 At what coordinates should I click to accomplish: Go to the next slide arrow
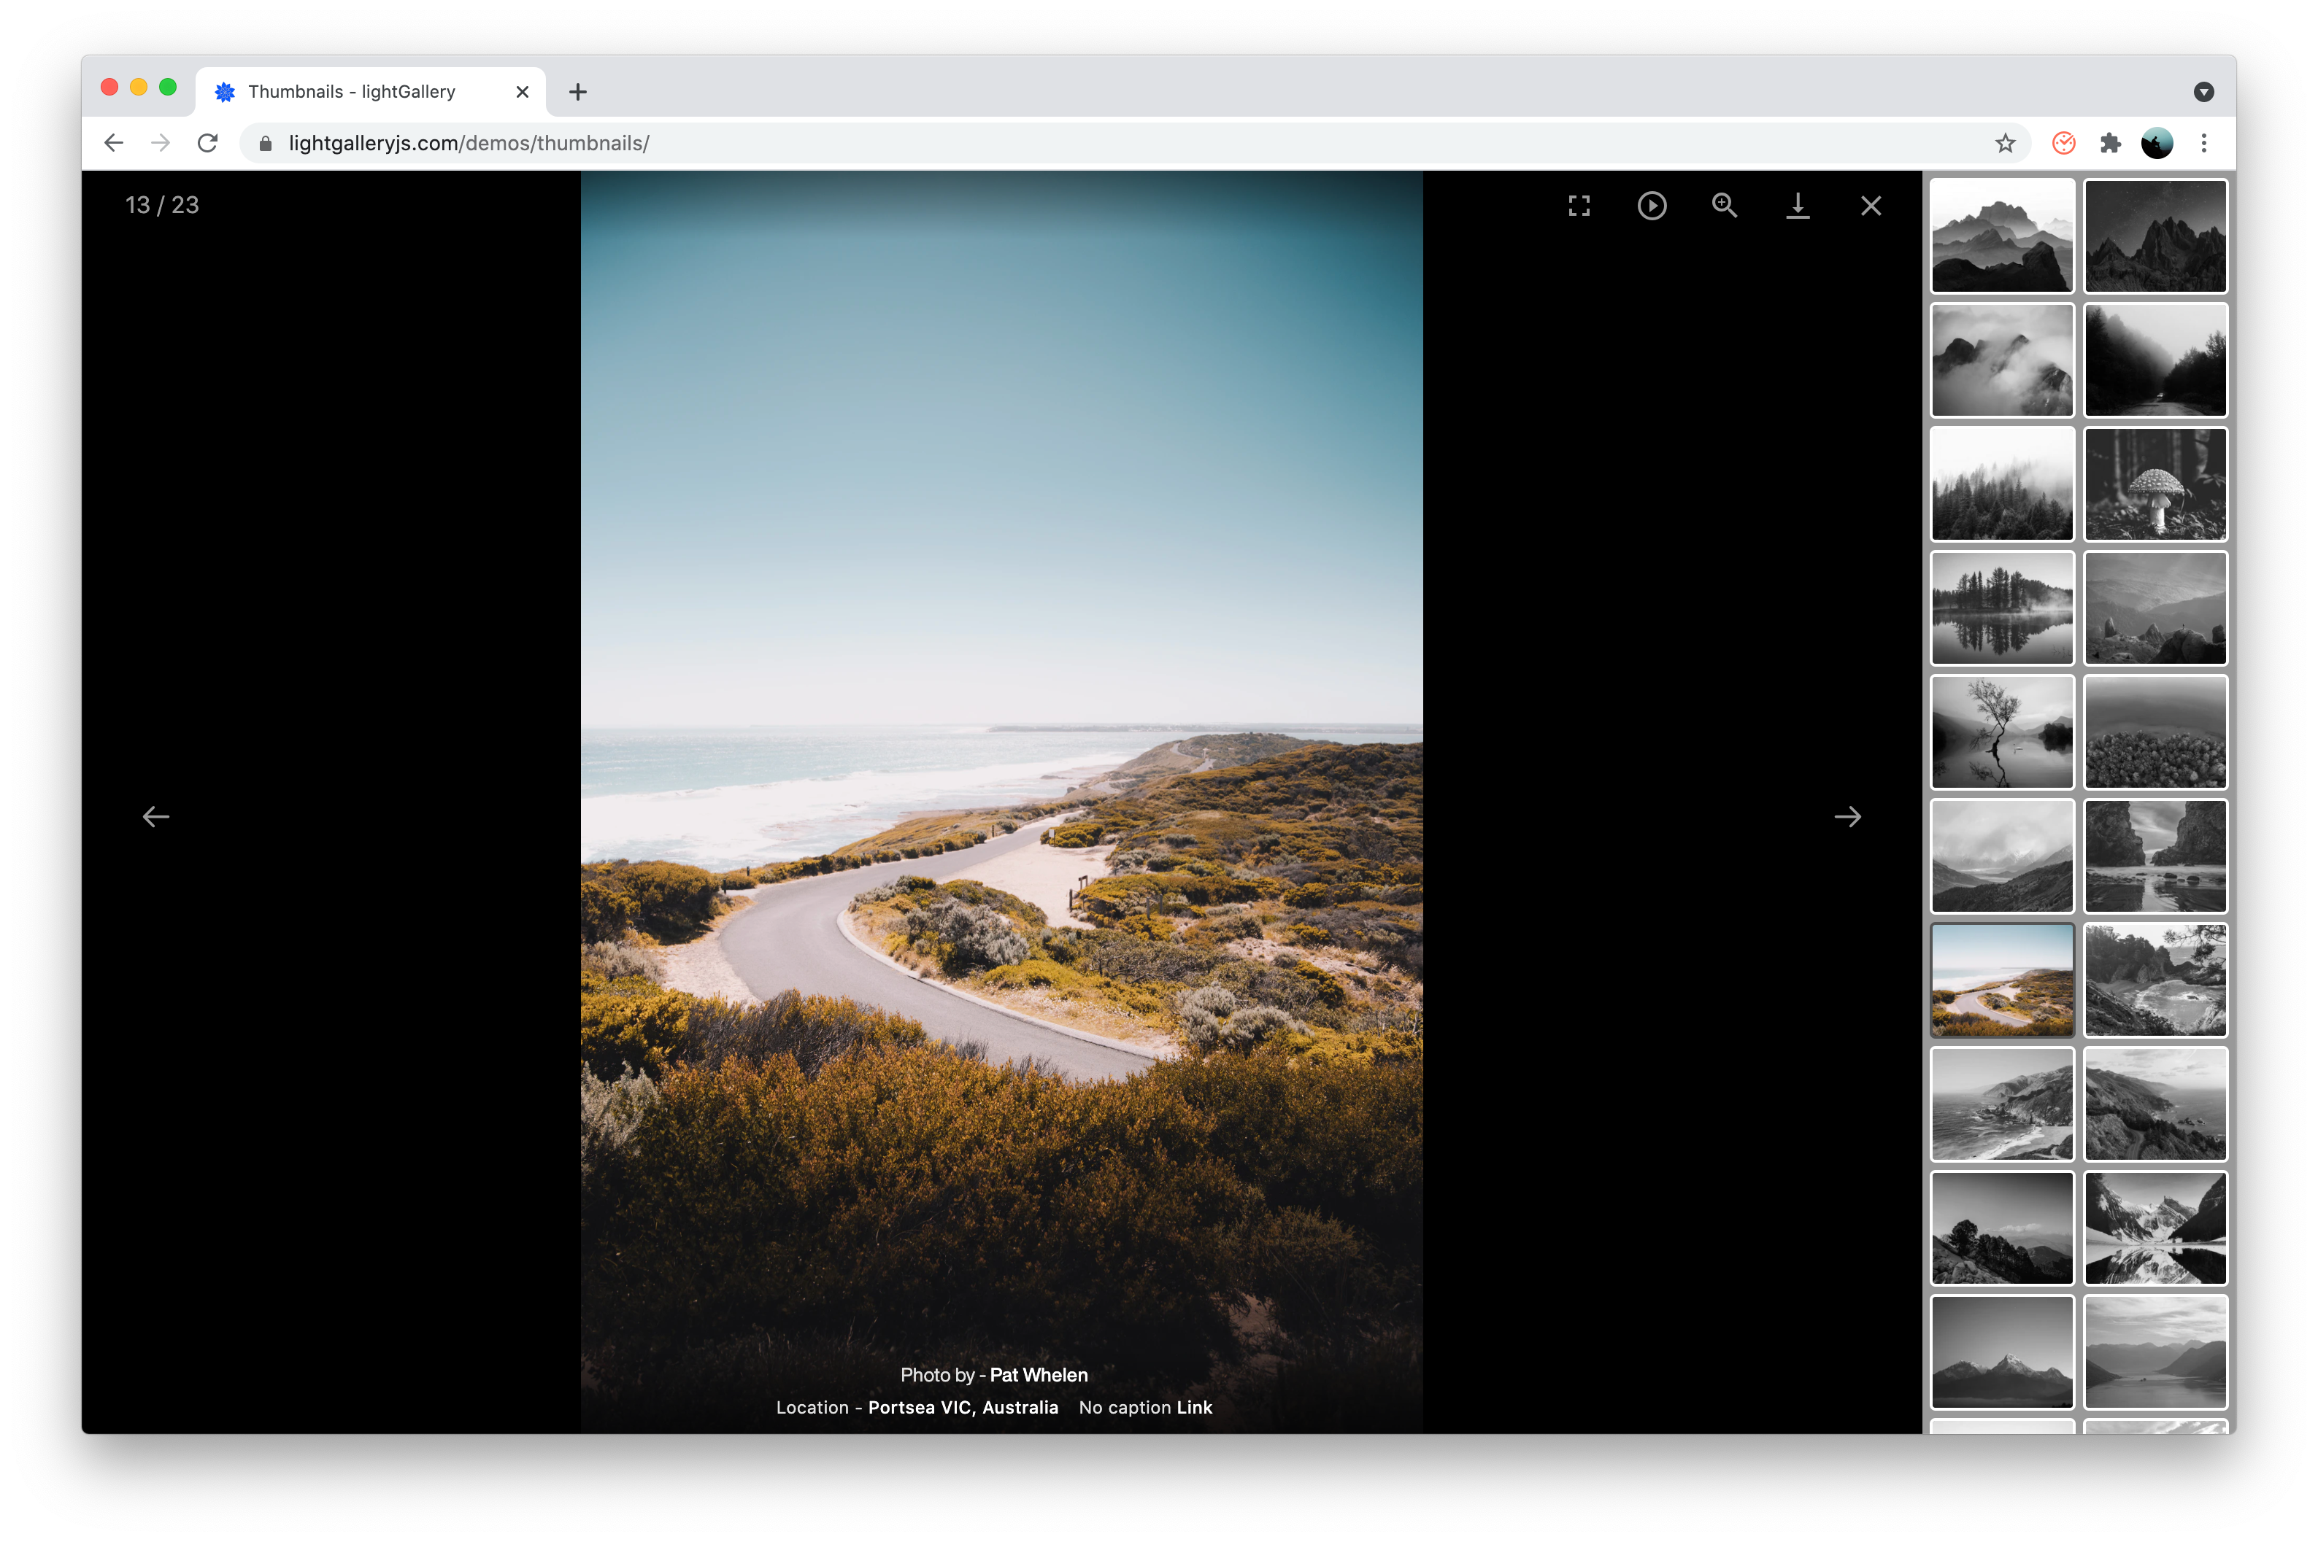pyautogui.click(x=1847, y=816)
